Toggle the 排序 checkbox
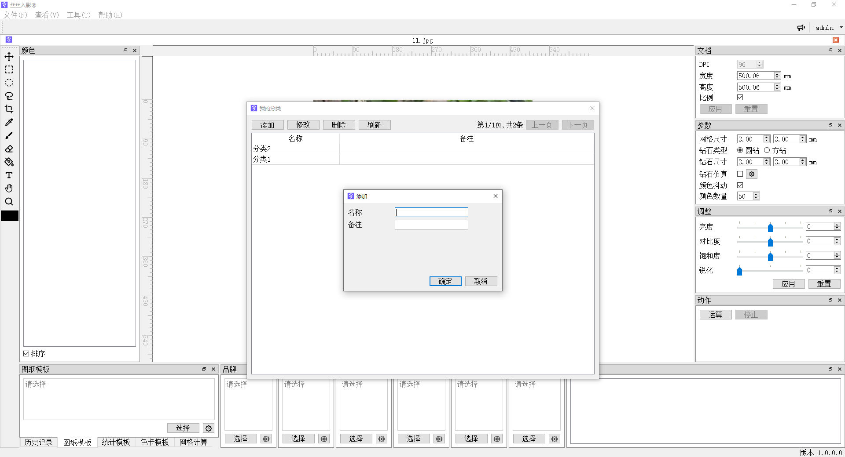 pyautogui.click(x=26, y=354)
